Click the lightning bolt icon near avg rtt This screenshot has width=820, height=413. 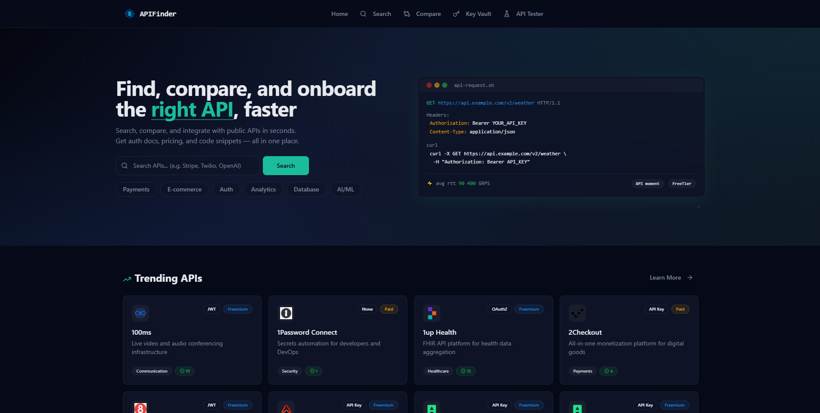coord(430,183)
